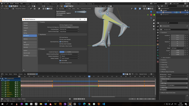
Task: Toggle visibility eye of the Bone channel
Action: [x=5, y=82]
